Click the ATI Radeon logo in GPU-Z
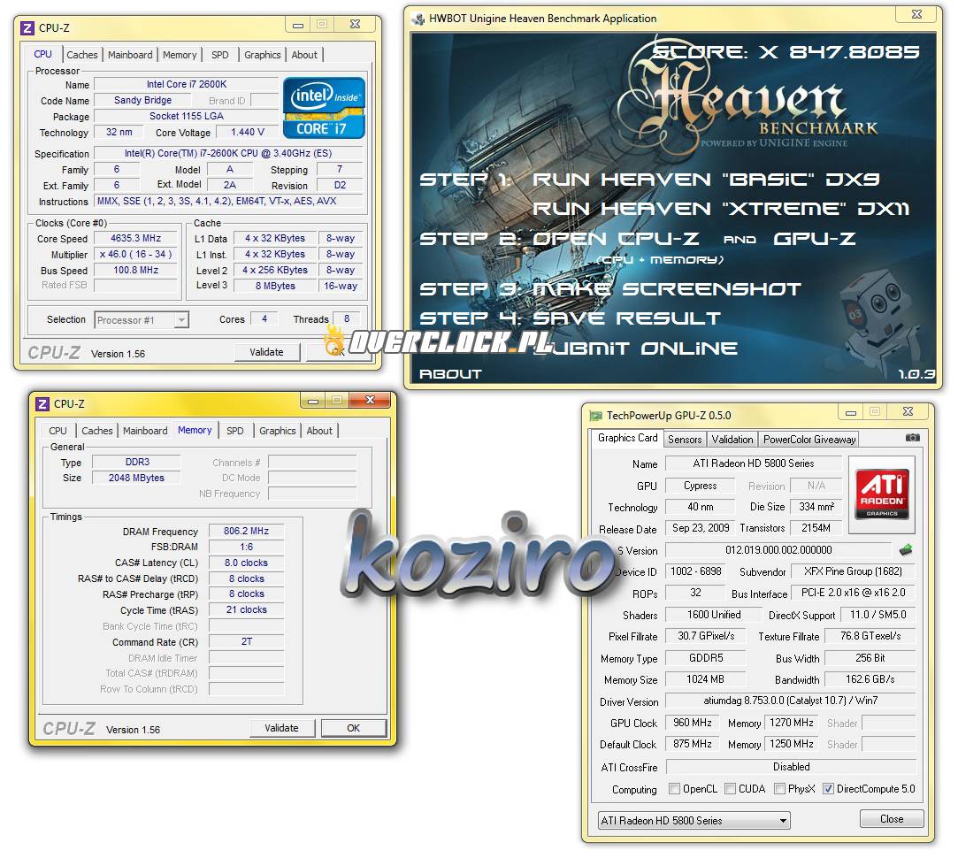The image size is (958, 858). 882,495
